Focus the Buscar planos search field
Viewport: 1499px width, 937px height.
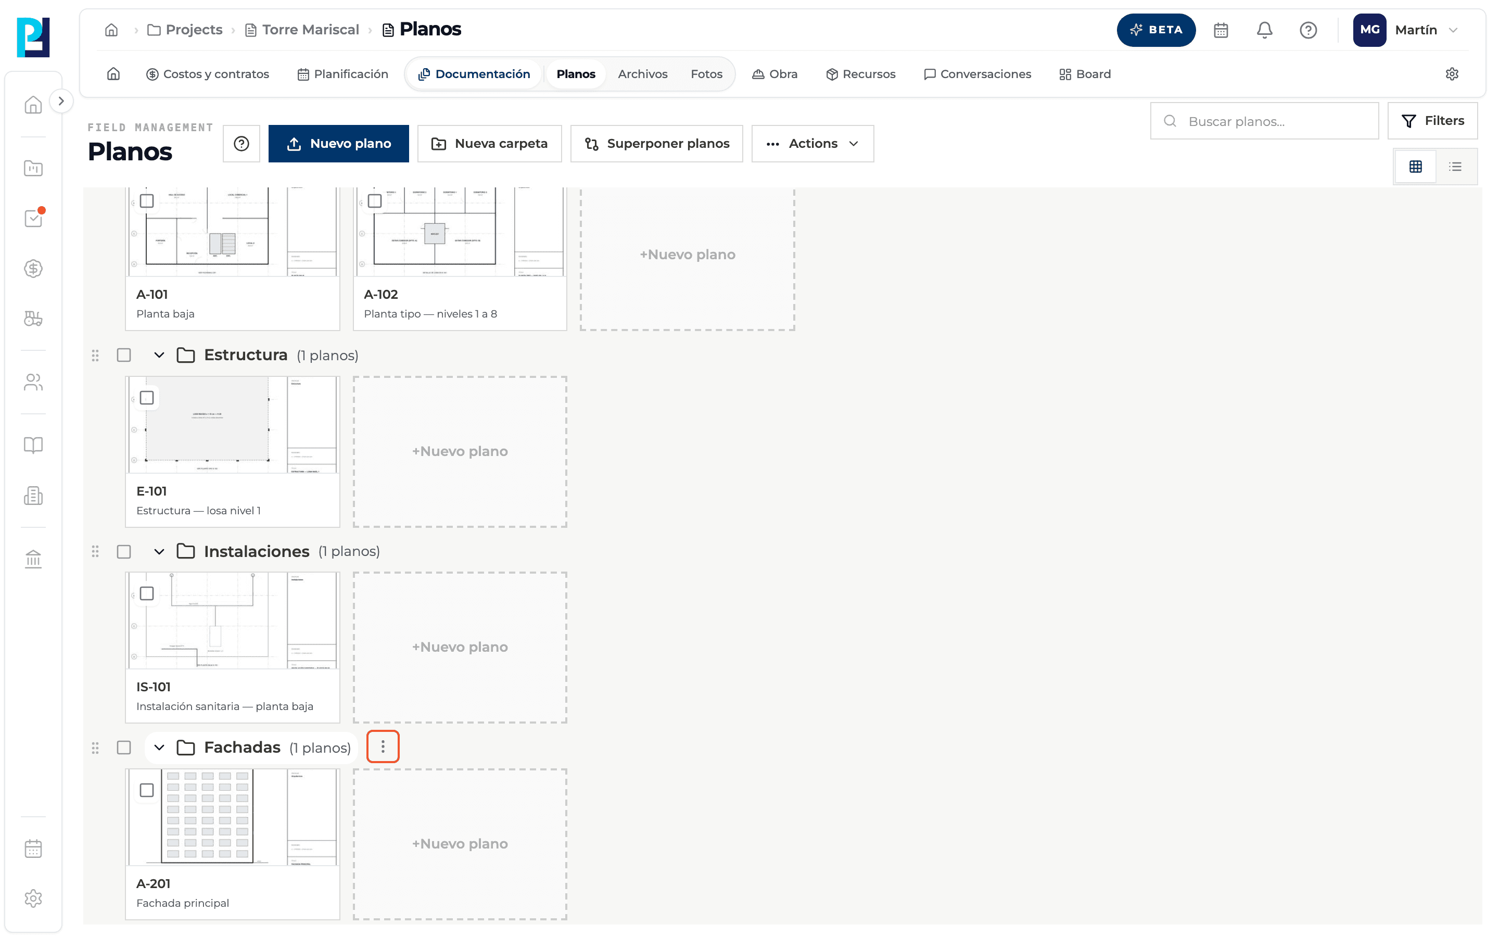[x=1264, y=121]
